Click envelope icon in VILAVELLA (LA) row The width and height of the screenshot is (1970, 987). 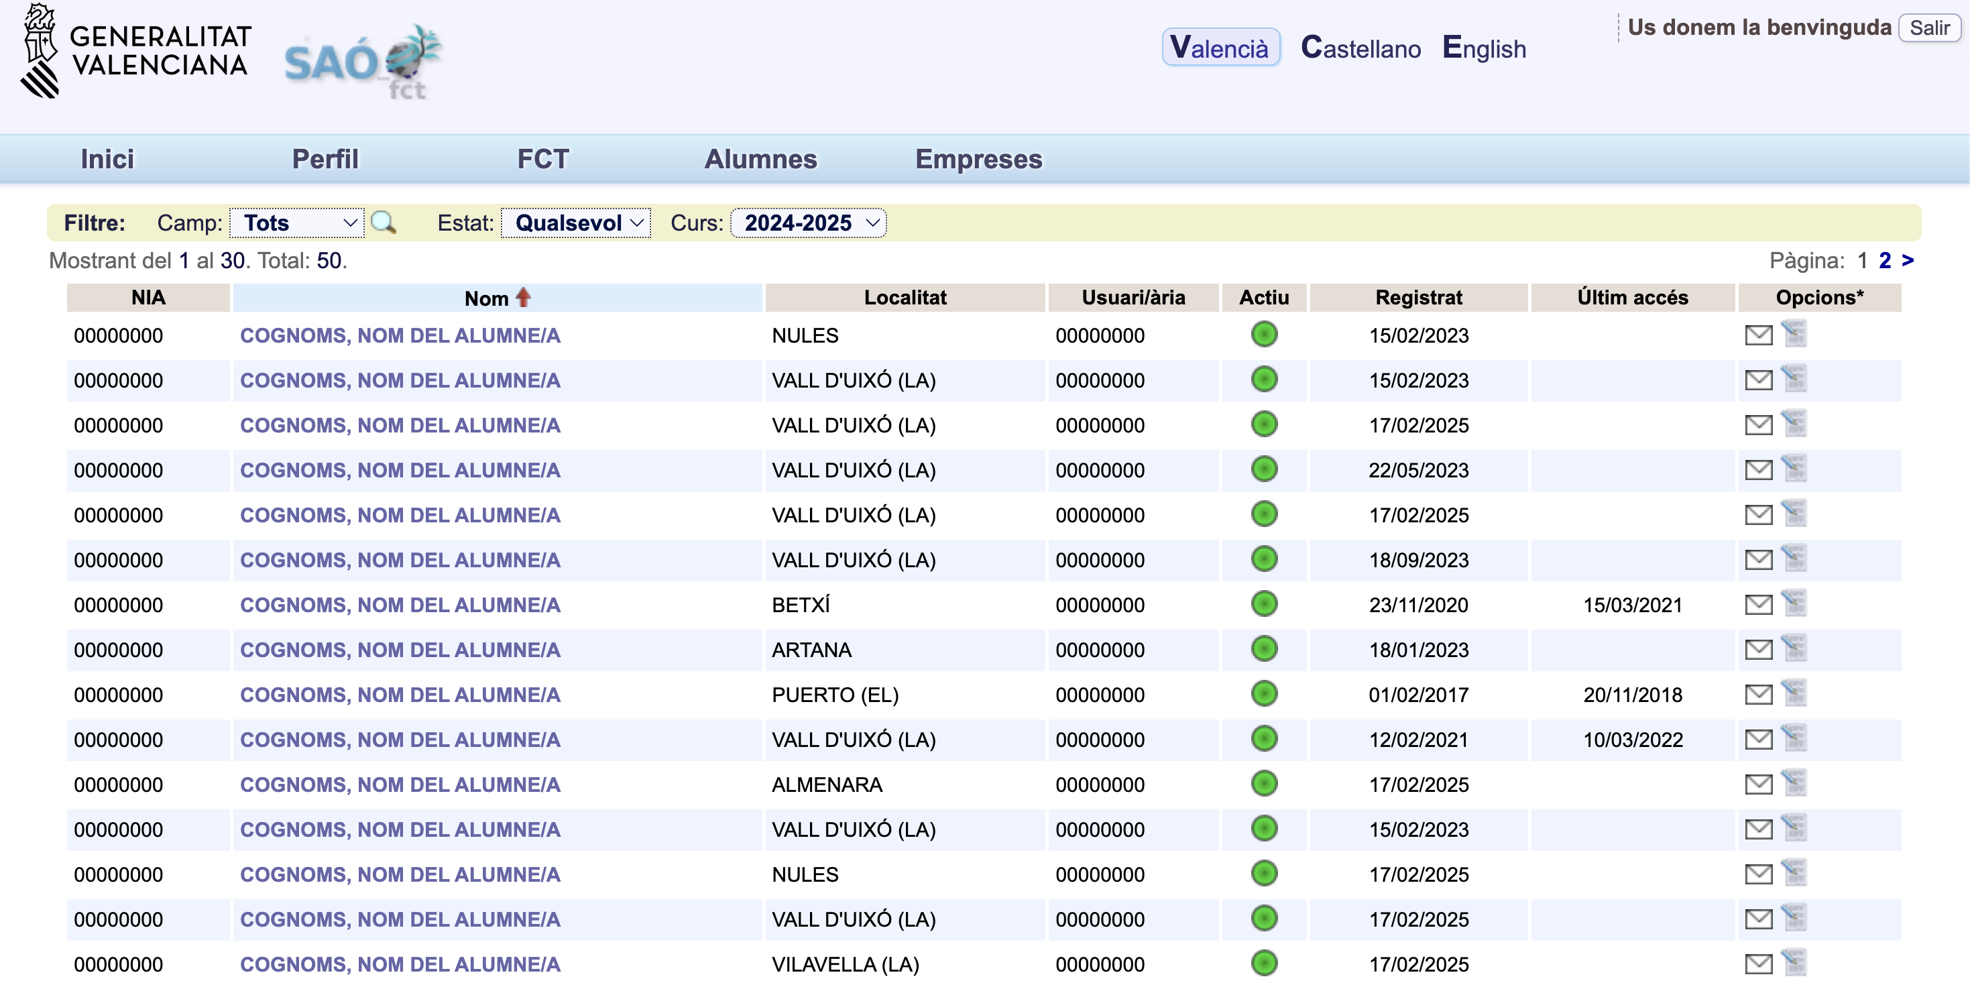[1758, 964]
